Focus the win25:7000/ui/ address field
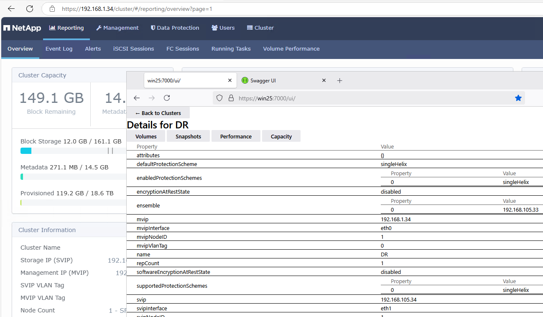 [368, 98]
